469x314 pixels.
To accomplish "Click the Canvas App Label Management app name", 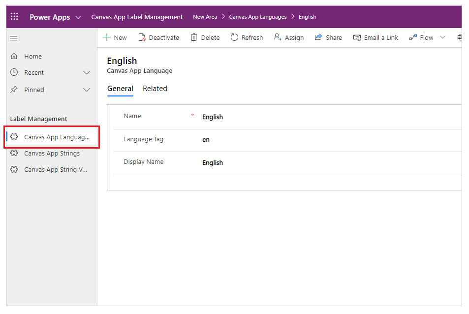I will (137, 17).
